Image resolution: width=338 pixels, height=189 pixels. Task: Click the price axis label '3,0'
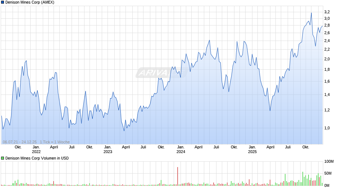[x=327, y=19]
